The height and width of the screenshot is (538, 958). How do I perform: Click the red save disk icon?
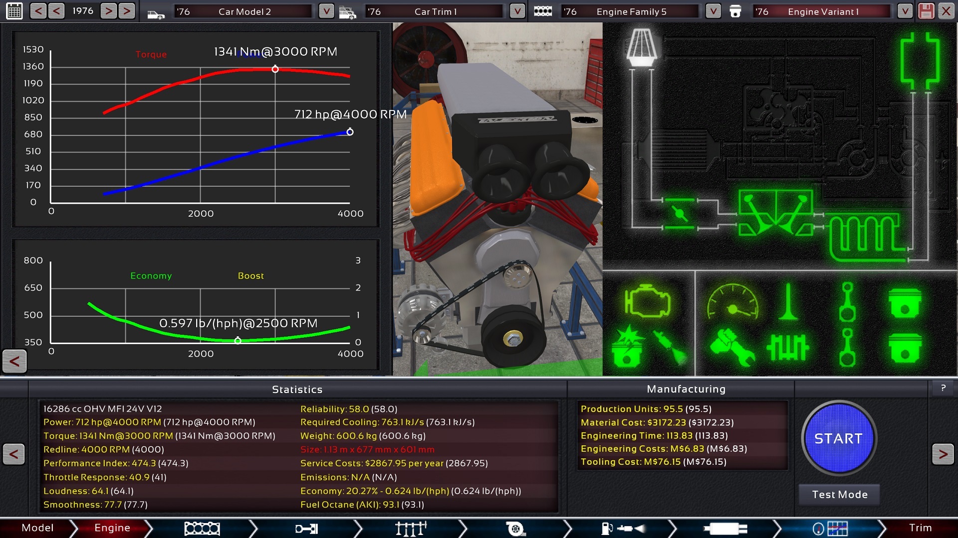(926, 11)
